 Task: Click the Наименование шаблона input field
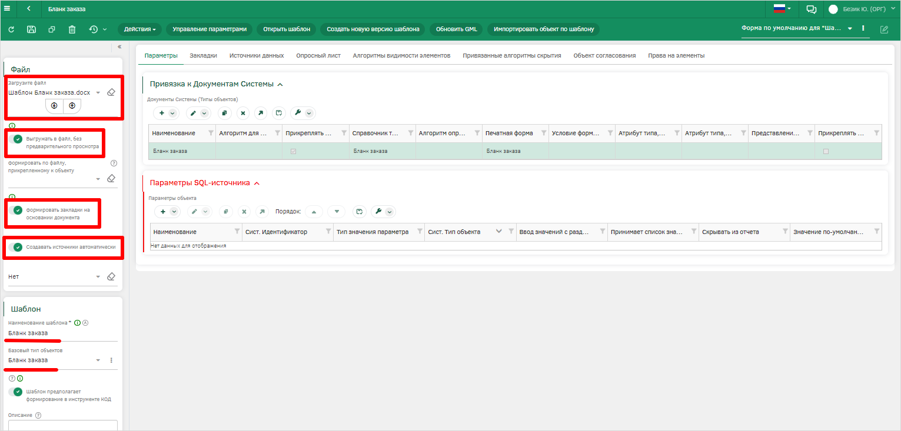click(x=62, y=333)
